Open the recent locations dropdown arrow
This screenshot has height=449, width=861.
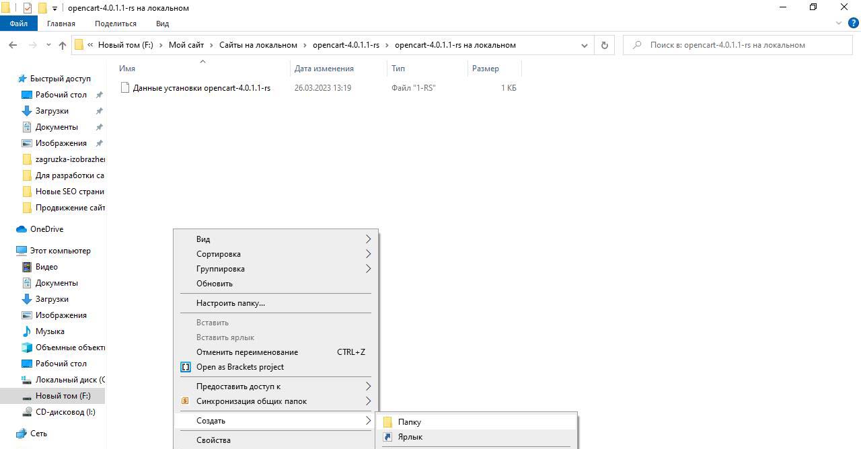click(x=48, y=45)
